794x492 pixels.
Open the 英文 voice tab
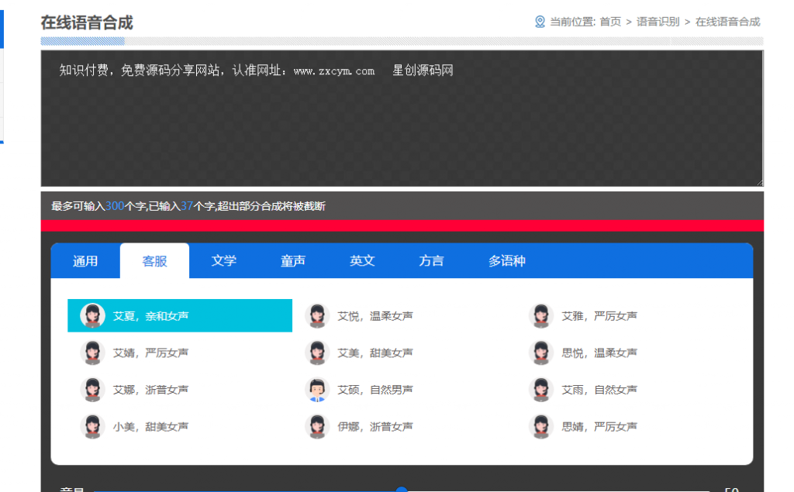point(362,261)
